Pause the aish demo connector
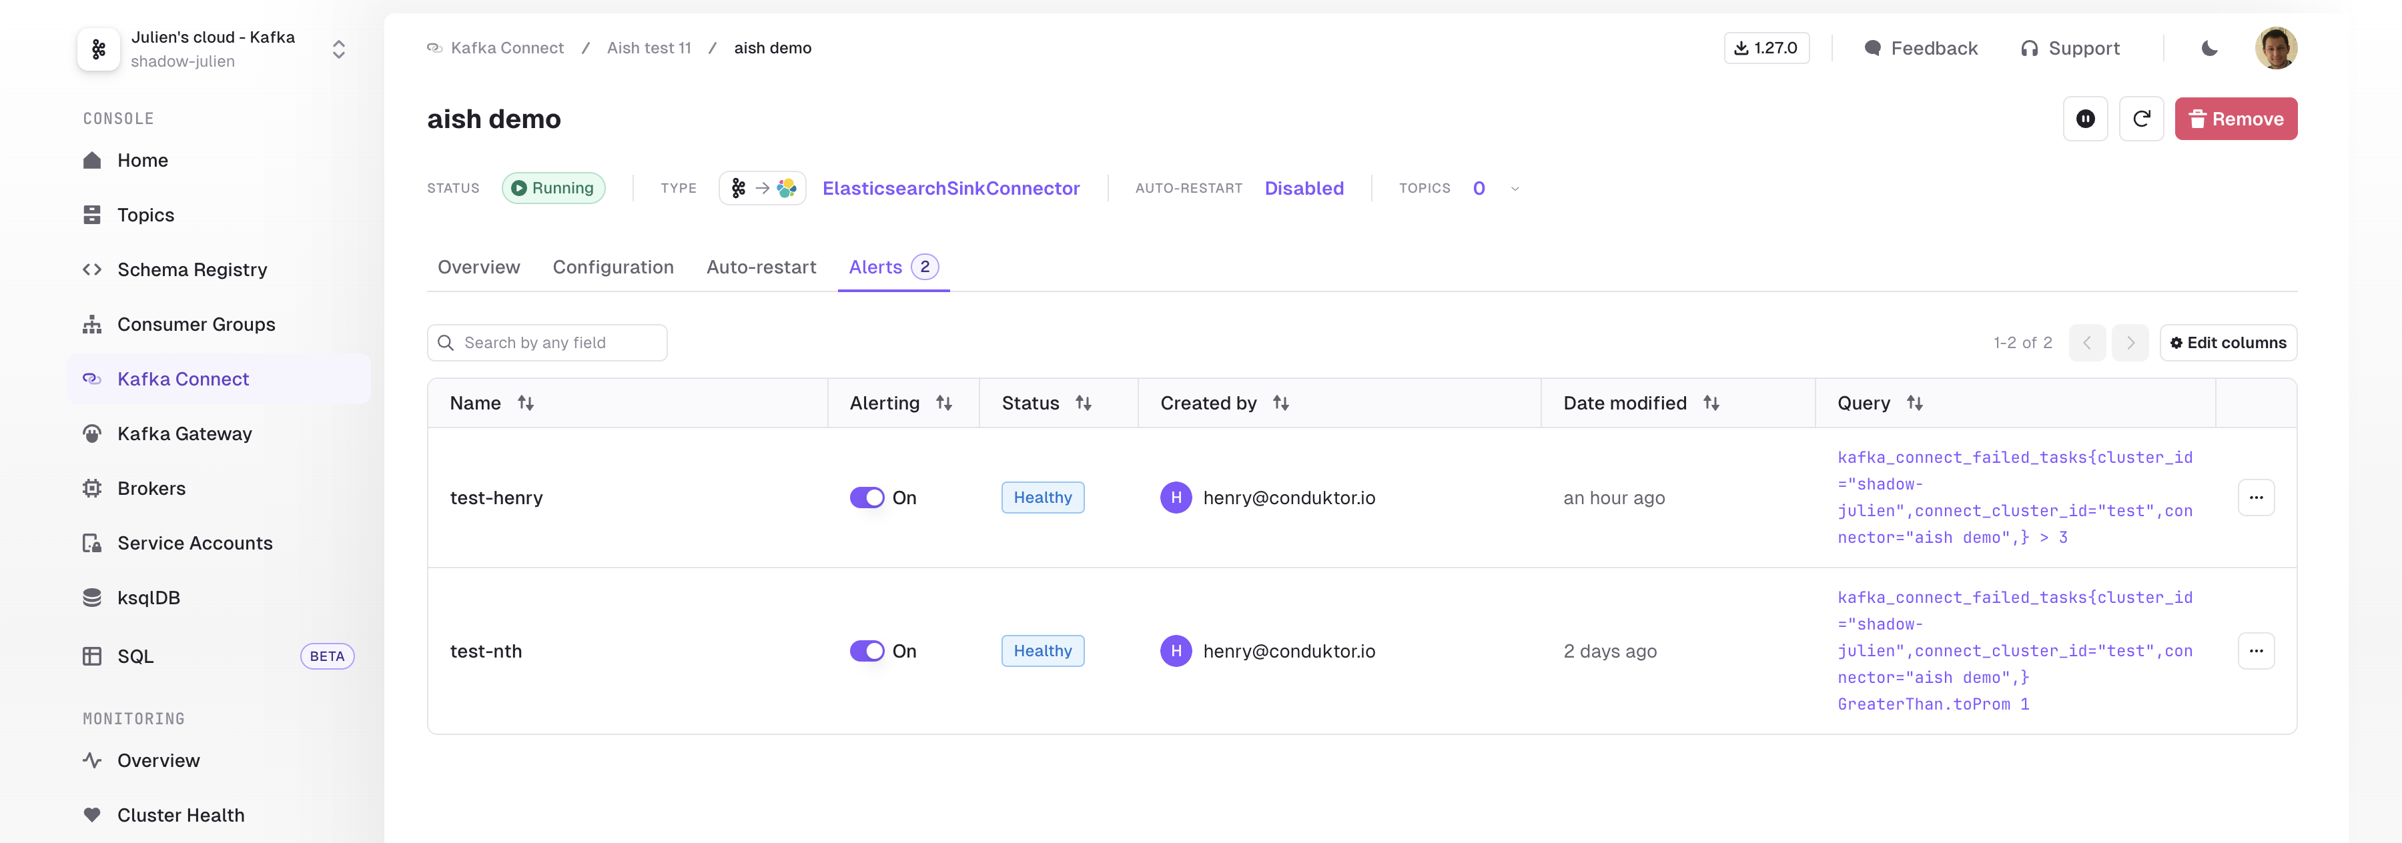This screenshot has height=843, width=2402. coord(2085,119)
